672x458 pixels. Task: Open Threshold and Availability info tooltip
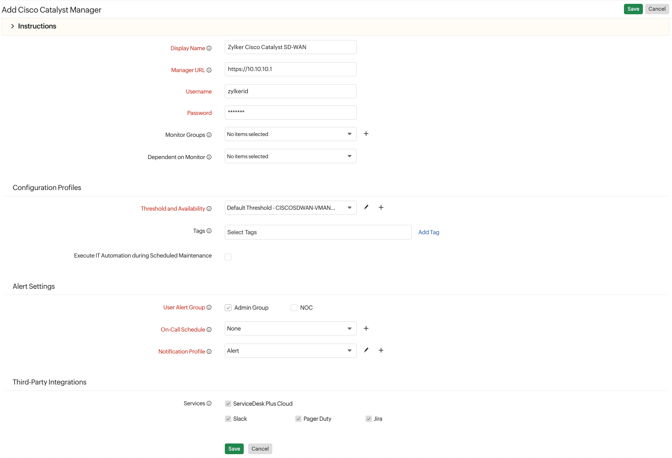[209, 209]
